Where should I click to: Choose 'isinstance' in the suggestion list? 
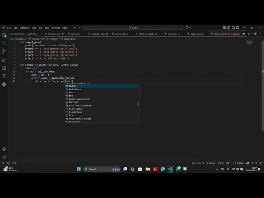coord(75,109)
